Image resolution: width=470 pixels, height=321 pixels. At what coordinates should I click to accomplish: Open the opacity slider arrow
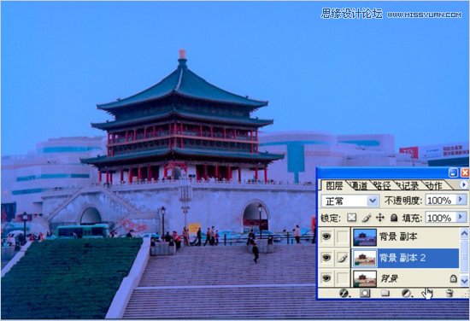(461, 200)
